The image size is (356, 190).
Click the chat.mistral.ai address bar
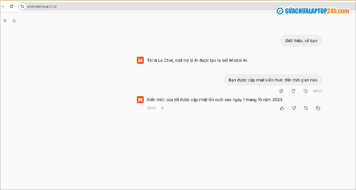tap(95, 6)
